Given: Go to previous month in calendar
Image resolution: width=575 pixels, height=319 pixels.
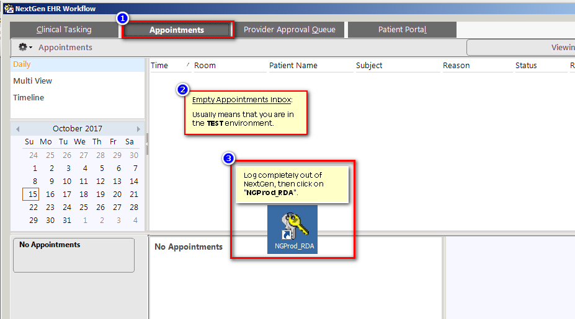Looking at the screenshot, I should pos(17,129).
